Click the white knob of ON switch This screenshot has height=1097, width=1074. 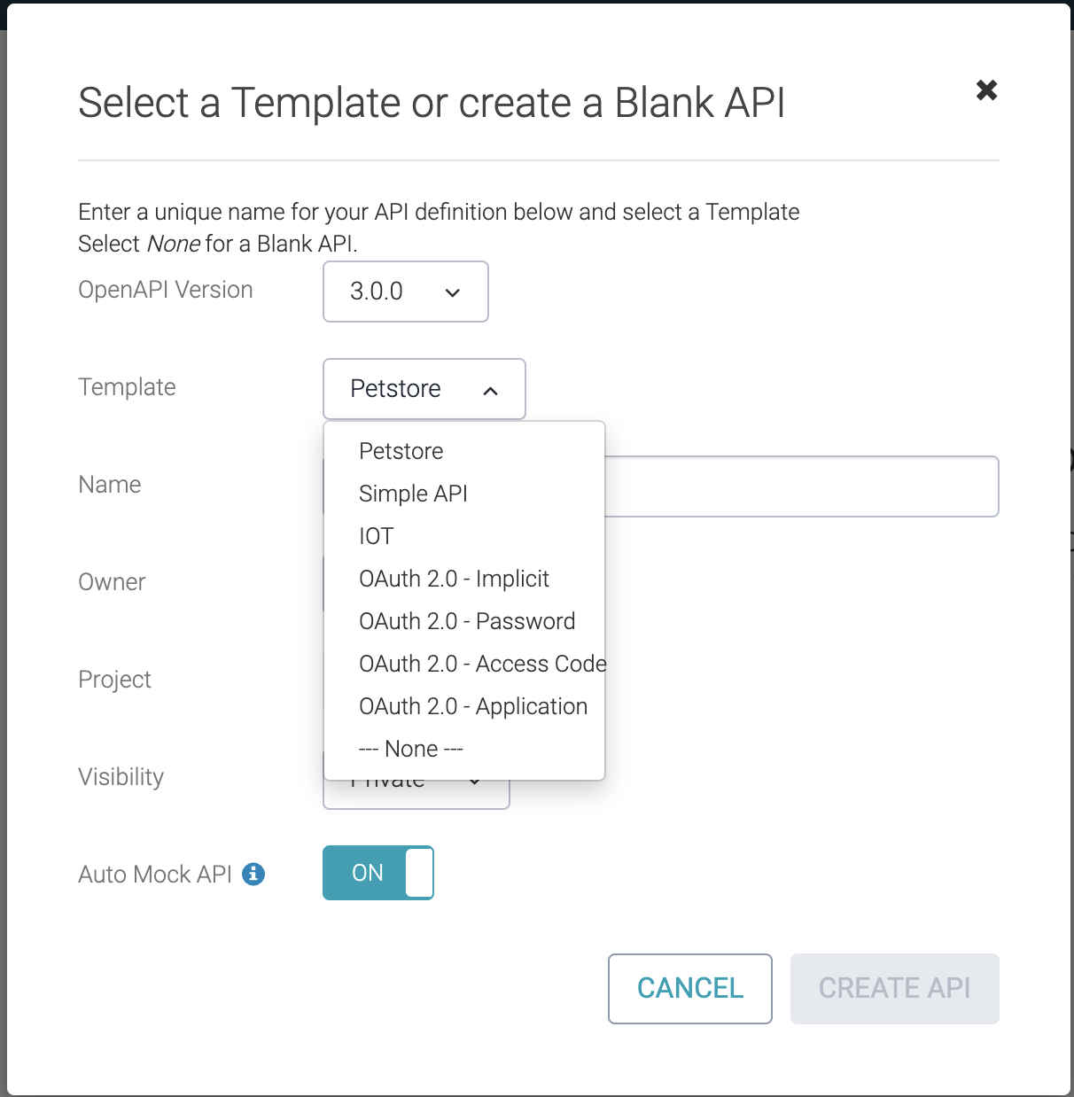click(x=419, y=873)
